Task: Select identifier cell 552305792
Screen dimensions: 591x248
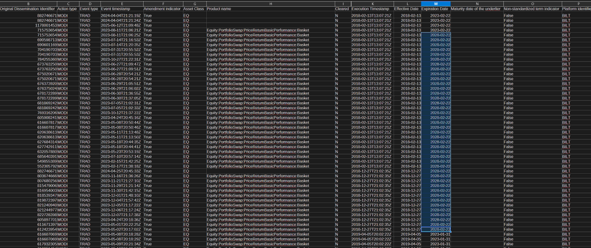Action: coord(28,166)
